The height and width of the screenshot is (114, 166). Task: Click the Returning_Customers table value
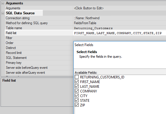click(x=93, y=28)
